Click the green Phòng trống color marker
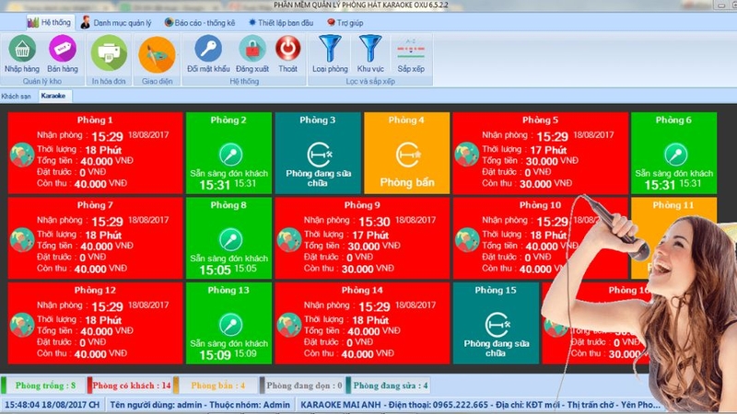 point(4,385)
